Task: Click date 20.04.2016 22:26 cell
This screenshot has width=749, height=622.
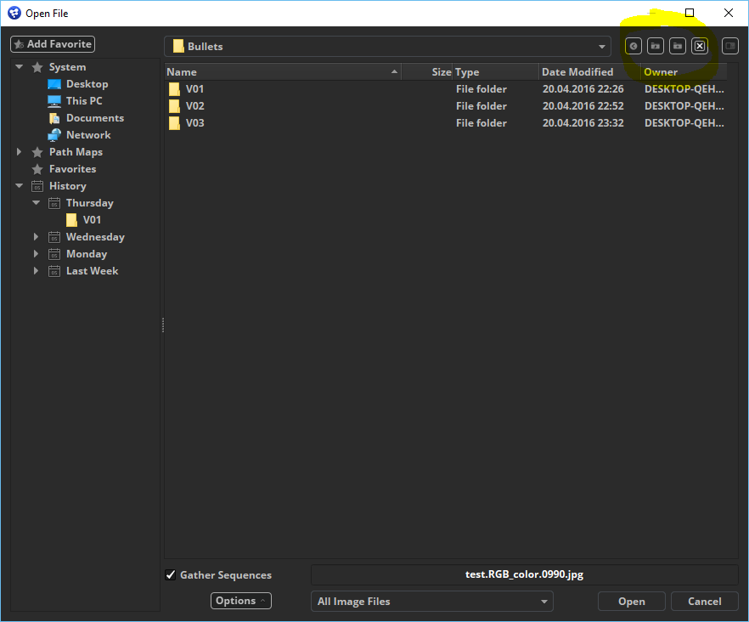Action: click(x=583, y=89)
